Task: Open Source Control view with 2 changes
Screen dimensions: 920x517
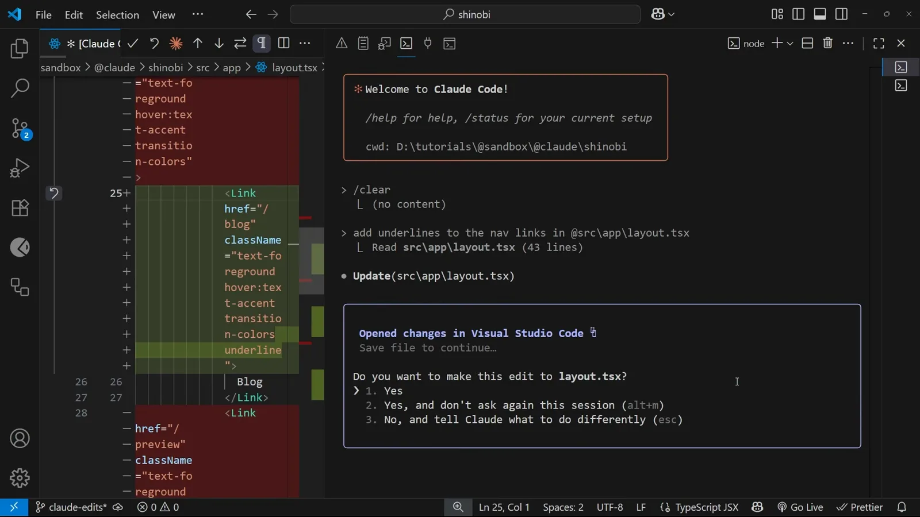Action: click(20, 129)
